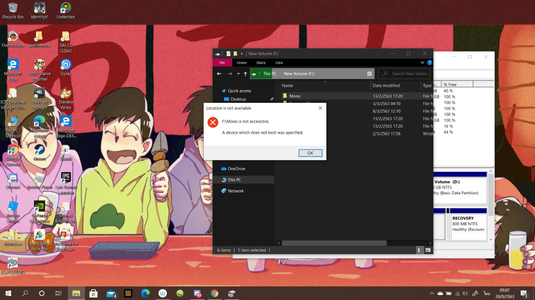Viewport: 535px width, 300px height.
Task: Switch to the Home ribbon tab
Action: pyautogui.click(x=241, y=63)
